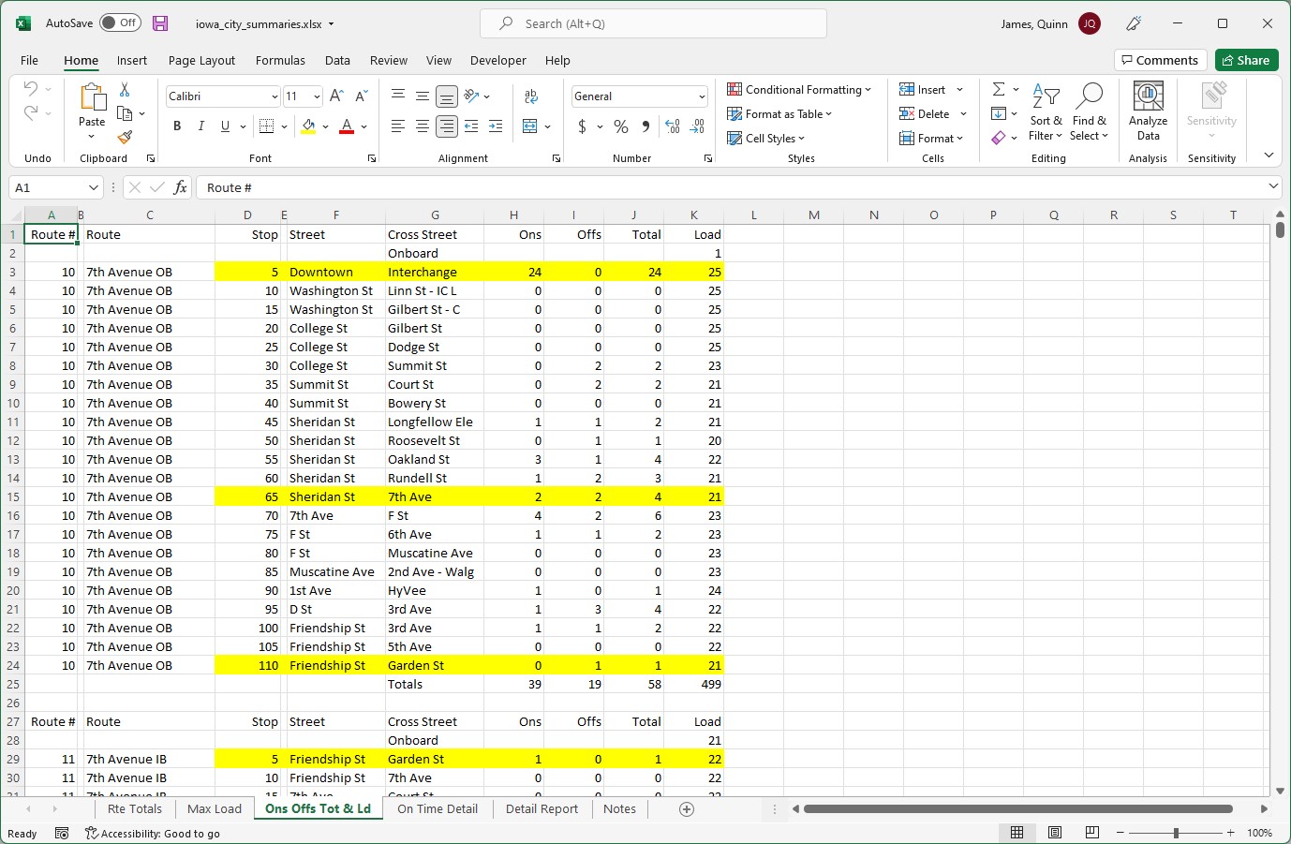Switch to the Formulas ribbon tab
The width and height of the screenshot is (1291, 844).
(280, 60)
